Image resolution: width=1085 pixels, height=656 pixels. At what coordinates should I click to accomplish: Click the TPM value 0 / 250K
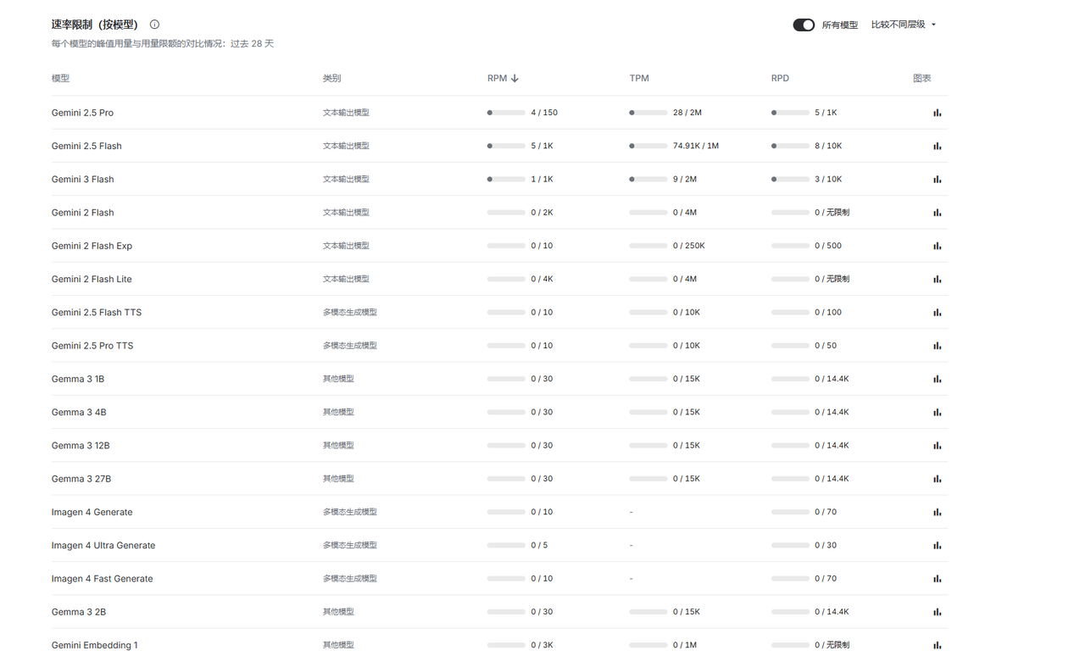[x=689, y=246]
